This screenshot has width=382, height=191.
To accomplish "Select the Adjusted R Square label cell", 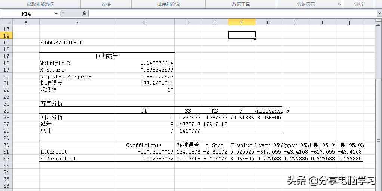I will [x=77, y=76].
